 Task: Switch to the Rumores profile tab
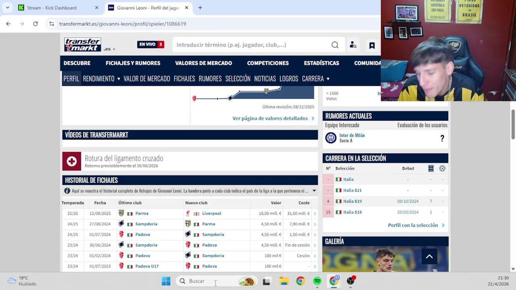[210, 79]
